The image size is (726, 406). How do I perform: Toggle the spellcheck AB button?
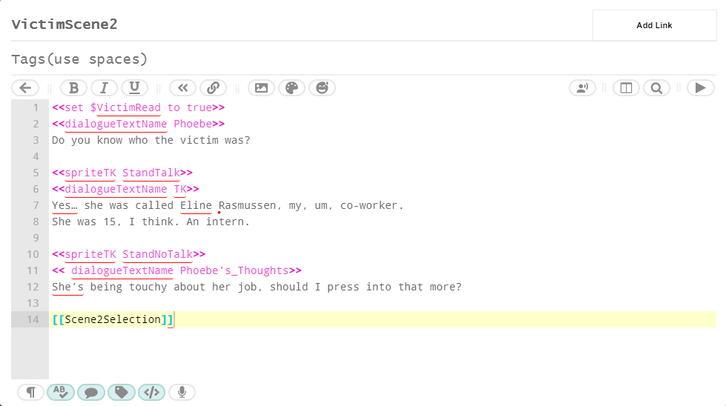[x=61, y=393]
